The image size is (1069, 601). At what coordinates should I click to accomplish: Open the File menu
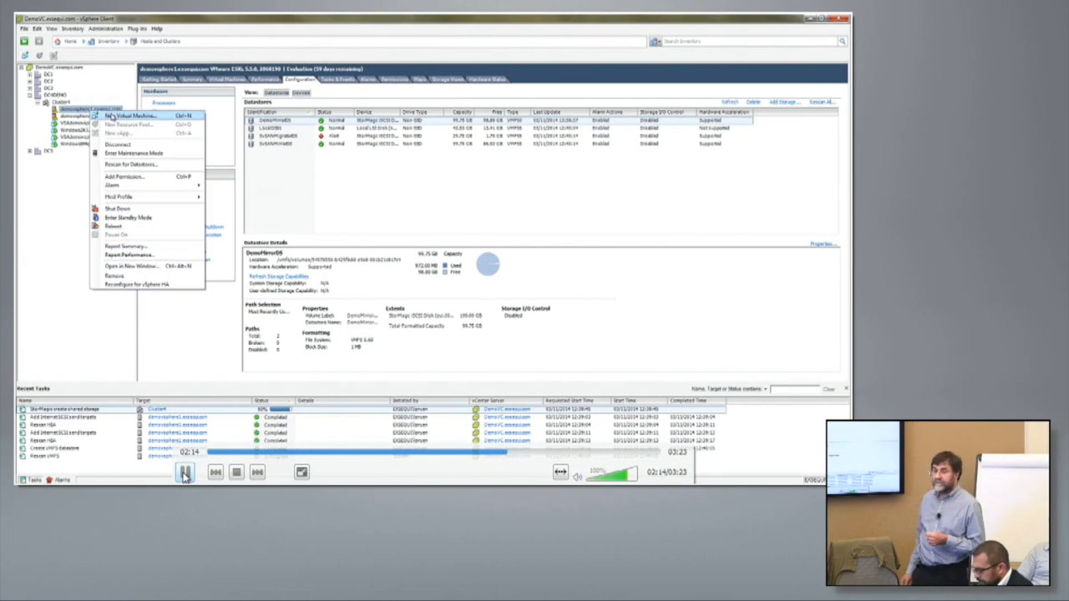(24, 29)
